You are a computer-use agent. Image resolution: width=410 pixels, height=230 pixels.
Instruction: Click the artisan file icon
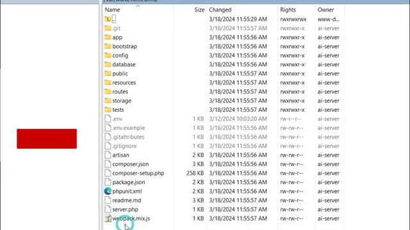(x=108, y=155)
